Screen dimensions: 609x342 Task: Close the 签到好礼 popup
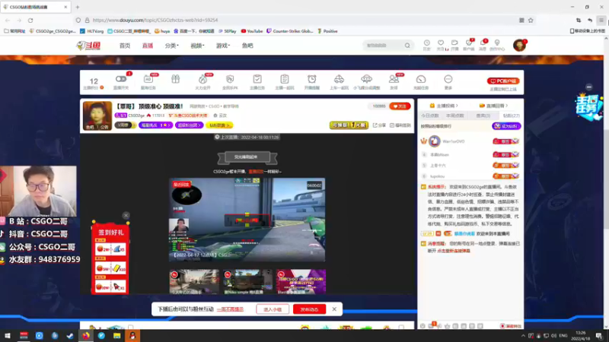(126, 215)
